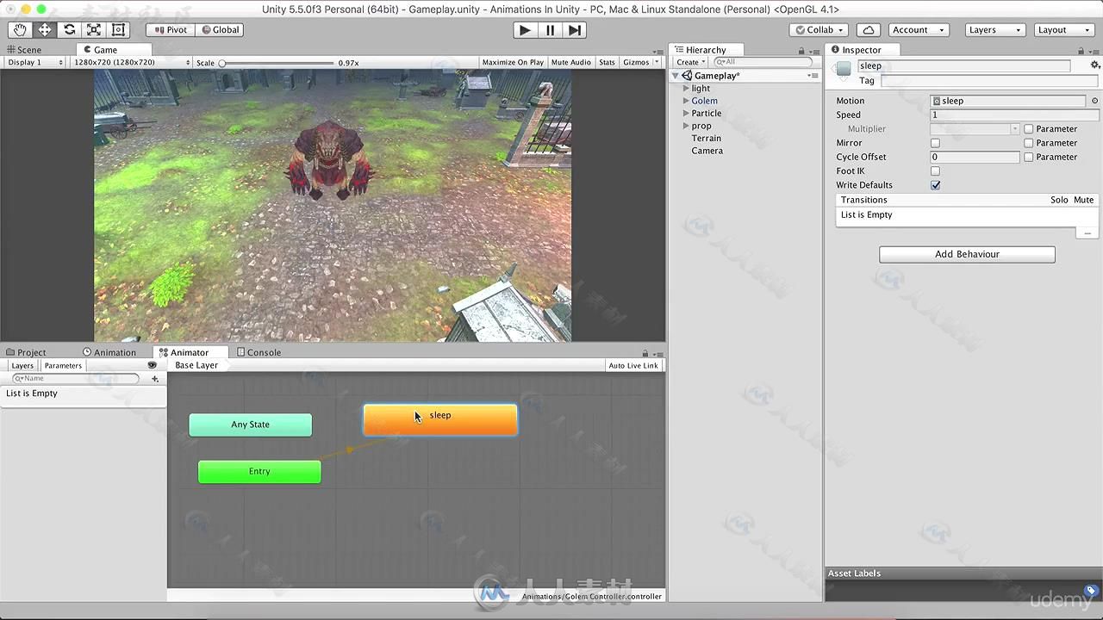Open Gizmos dropdown

click(641, 62)
